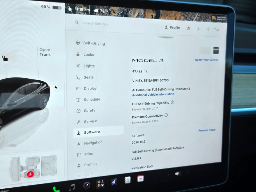Tap the 72°F weather indicator
The width and height of the screenshot is (256, 192).
point(101,11)
